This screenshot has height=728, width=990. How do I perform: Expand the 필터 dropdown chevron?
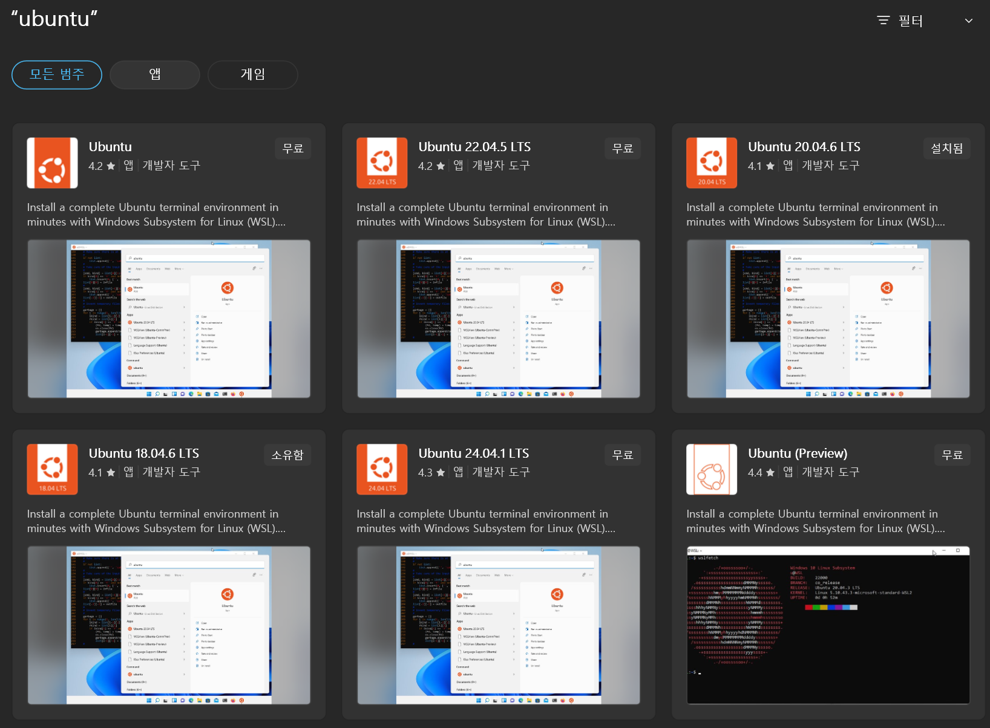coord(969,21)
